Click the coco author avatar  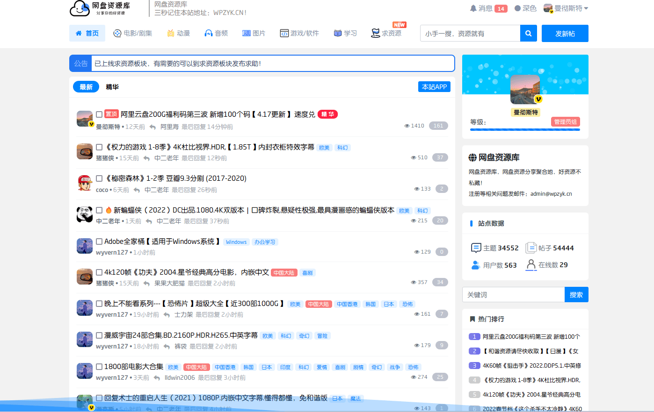tap(85, 183)
